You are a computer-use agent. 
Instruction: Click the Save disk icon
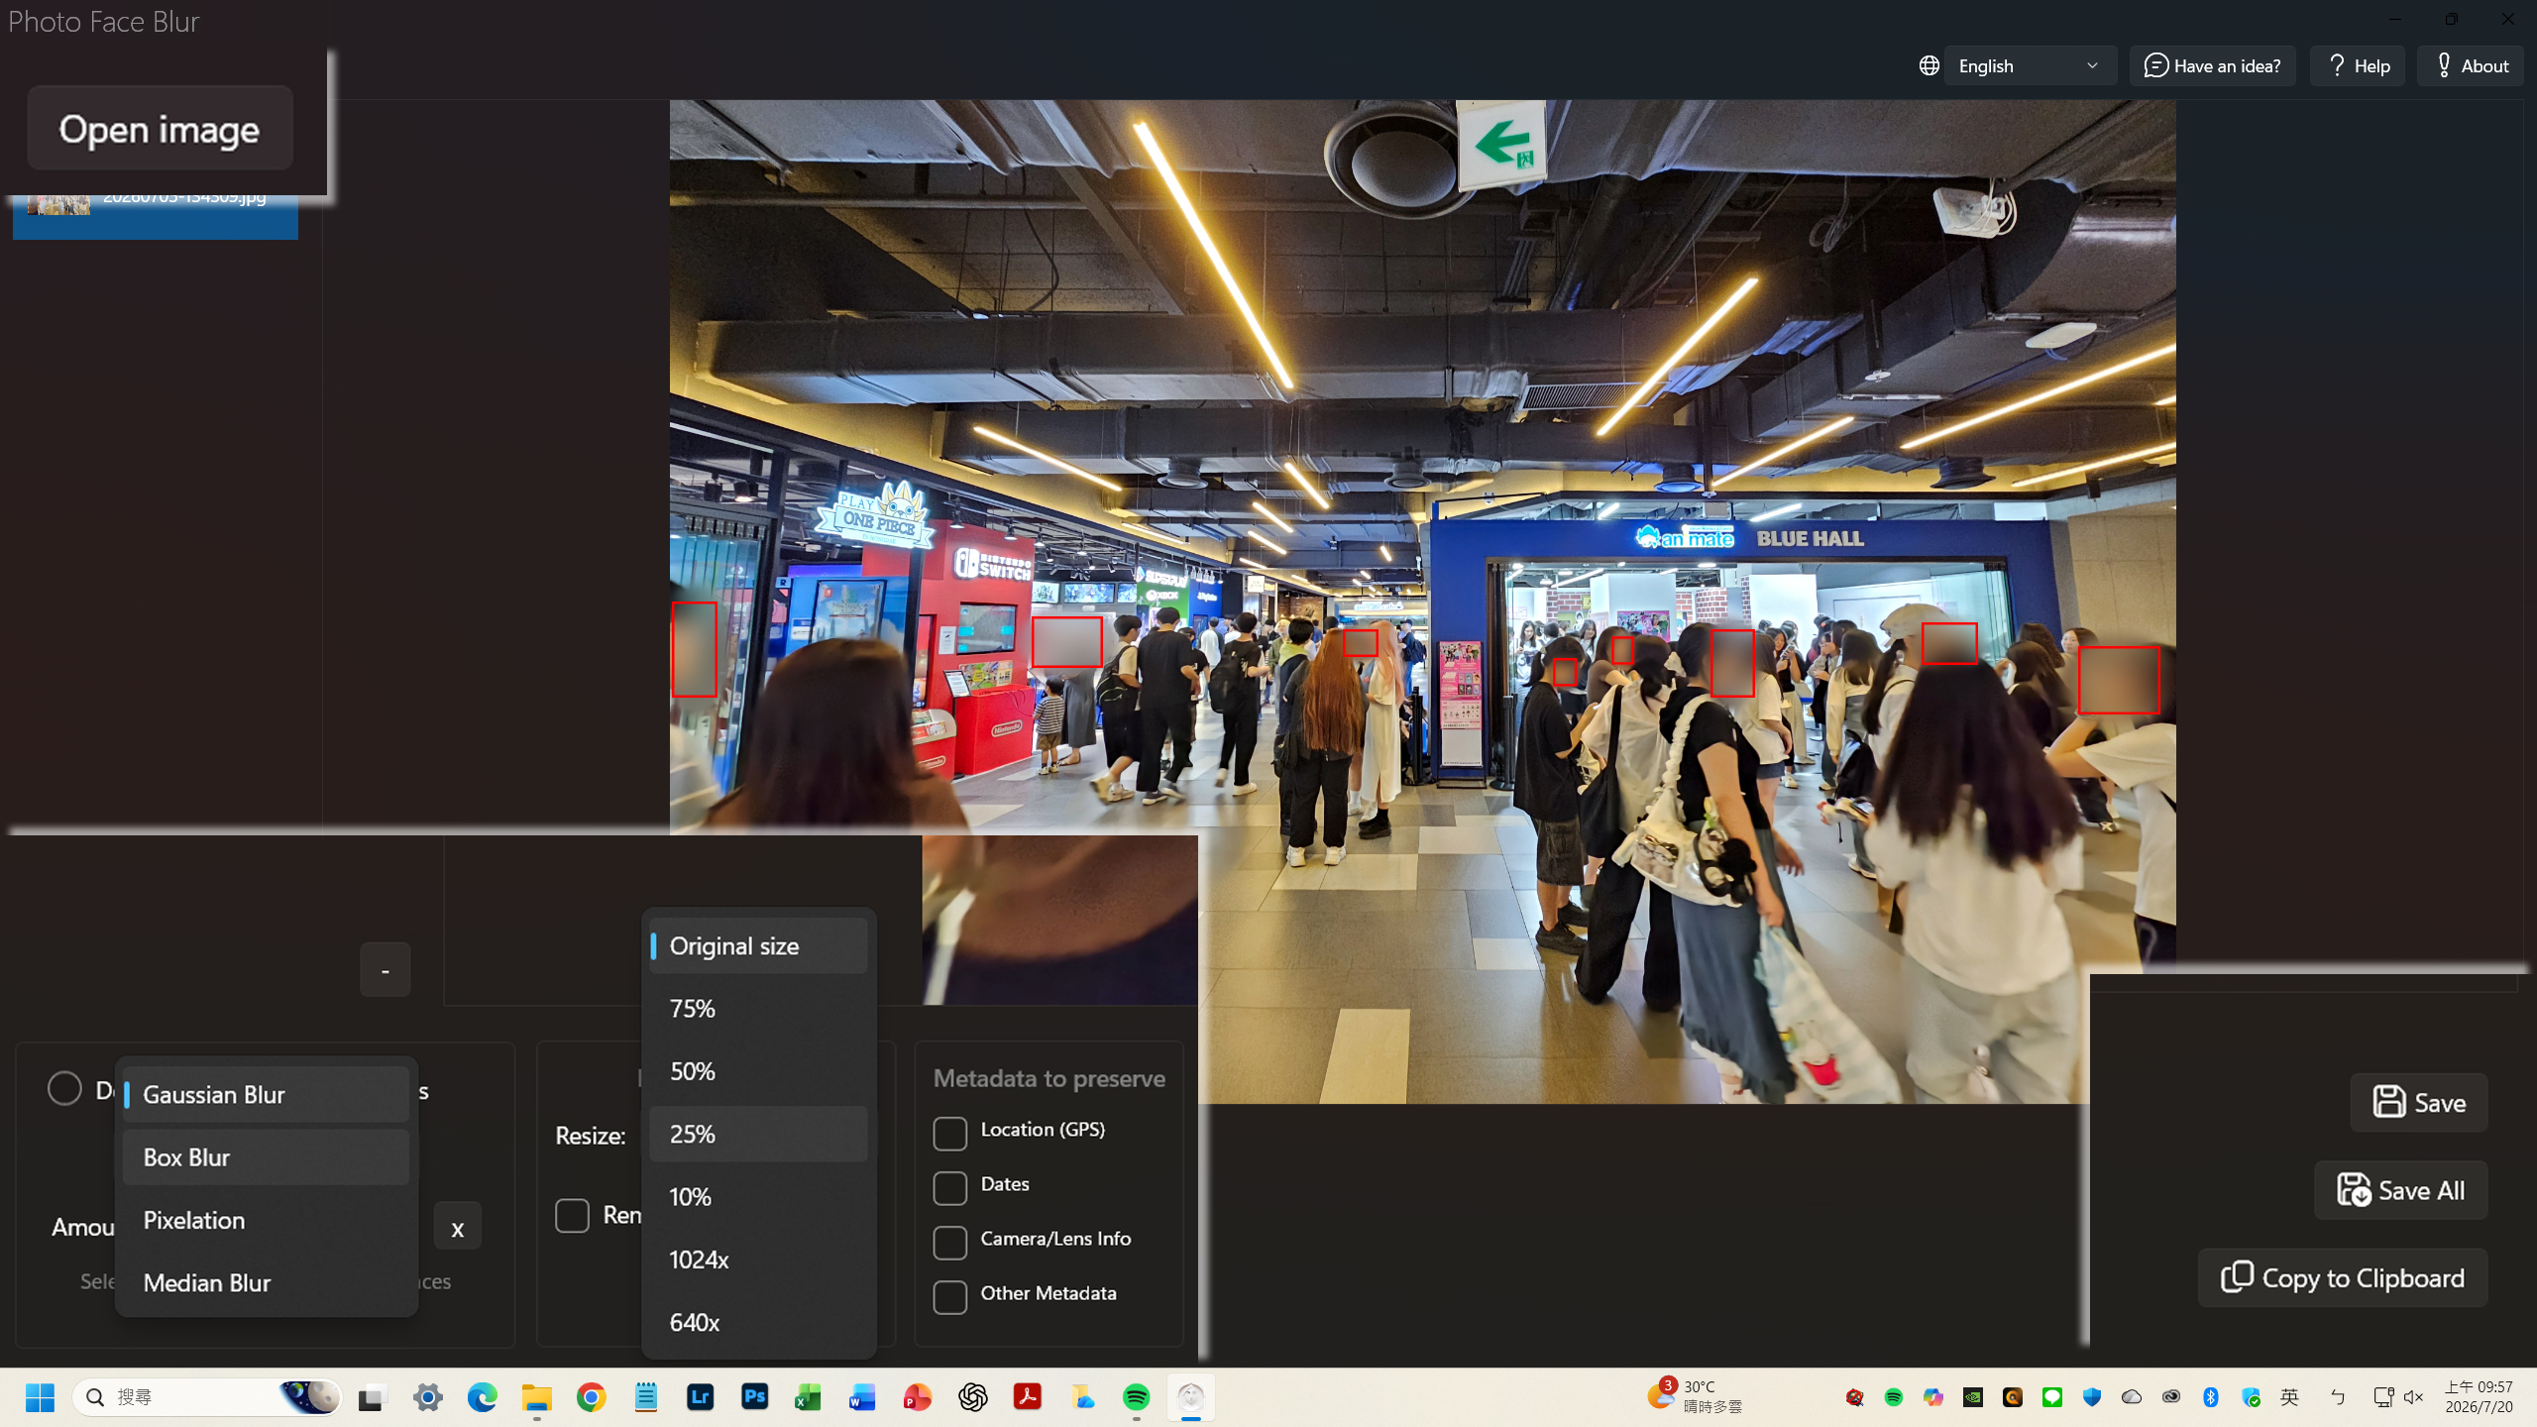(x=2388, y=1102)
